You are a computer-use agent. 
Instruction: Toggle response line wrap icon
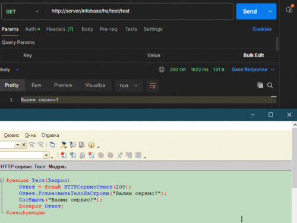[x=153, y=86]
